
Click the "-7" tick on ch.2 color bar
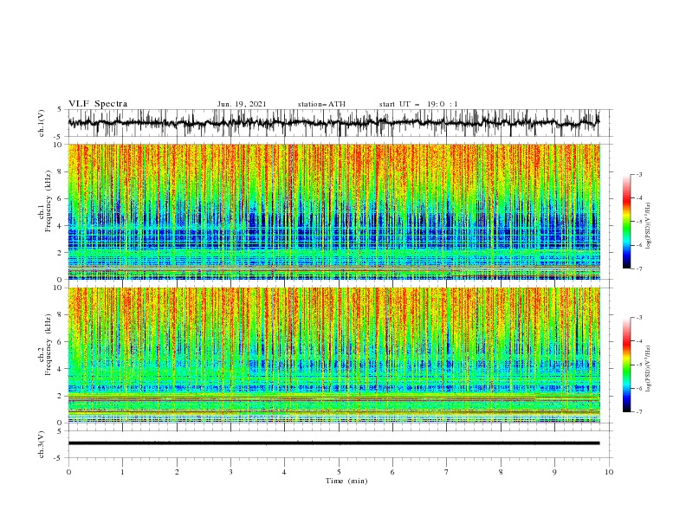tap(639, 412)
